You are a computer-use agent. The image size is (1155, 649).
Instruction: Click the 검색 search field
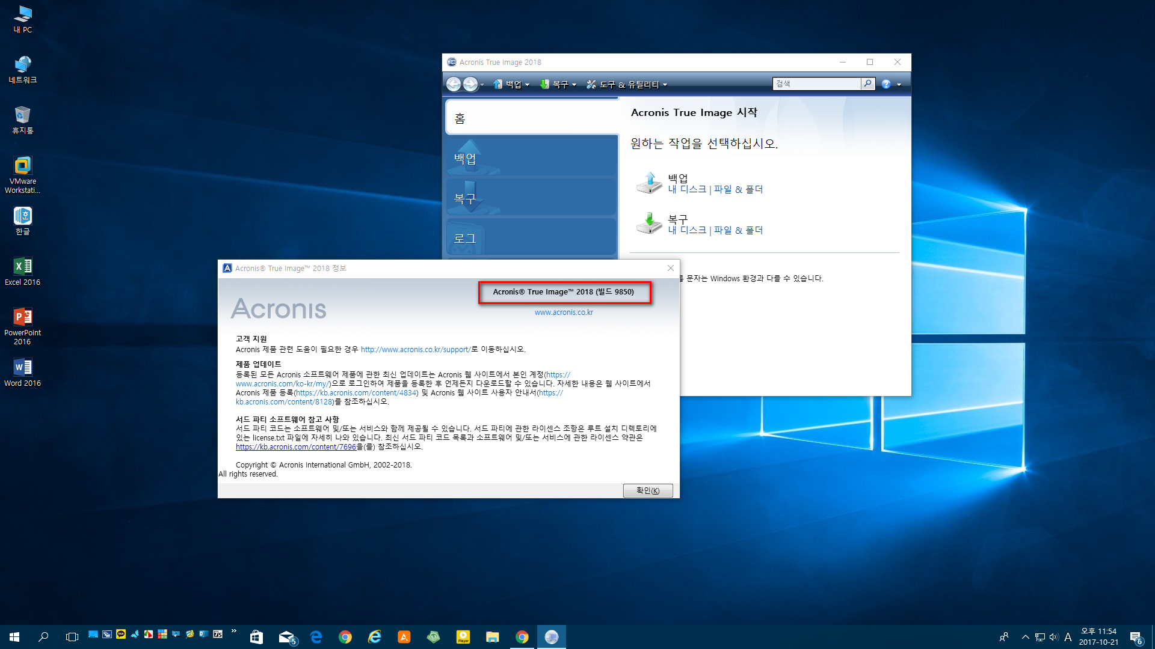point(817,84)
